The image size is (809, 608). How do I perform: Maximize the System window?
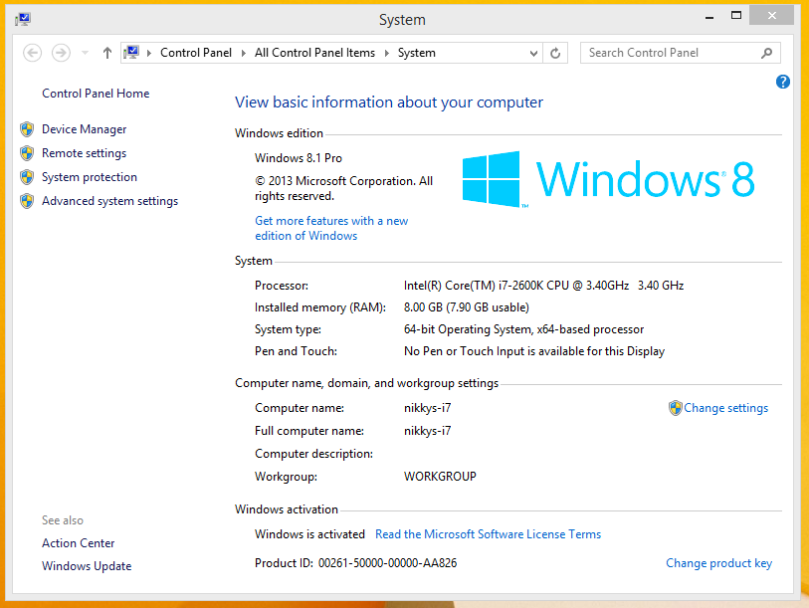point(736,16)
